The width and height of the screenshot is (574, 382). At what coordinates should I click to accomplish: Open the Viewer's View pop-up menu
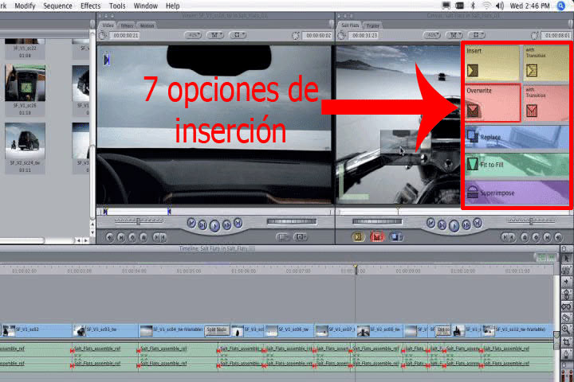tap(238, 35)
